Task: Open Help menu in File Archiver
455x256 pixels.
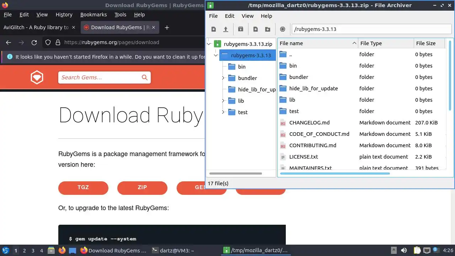Action: pyautogui.click(x=266, y=16)
